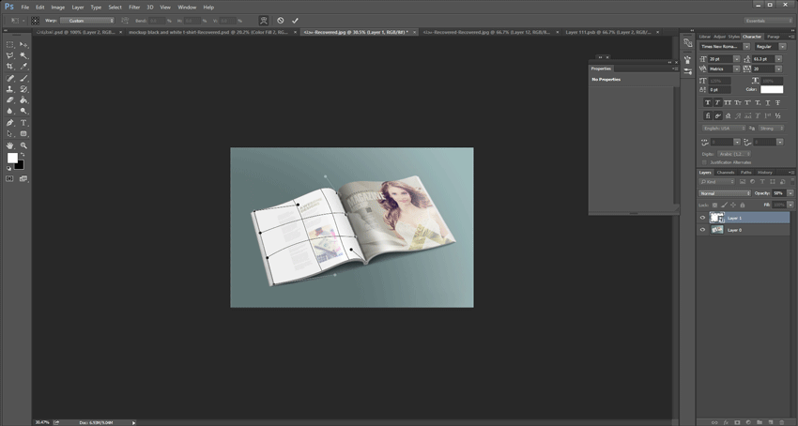Cancel the warp transform
This screenshot has height=426, width=798.
281,21
